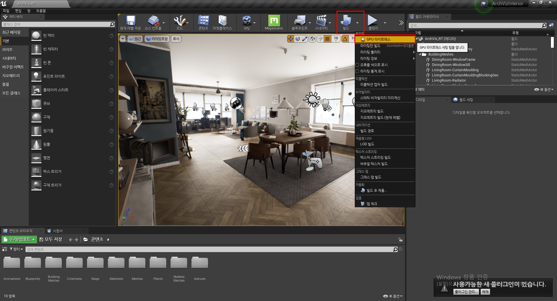This screenshot has height=301, width=557.
Task: Click 모두 저장 in content browser
Action: [x=51, y=239]
